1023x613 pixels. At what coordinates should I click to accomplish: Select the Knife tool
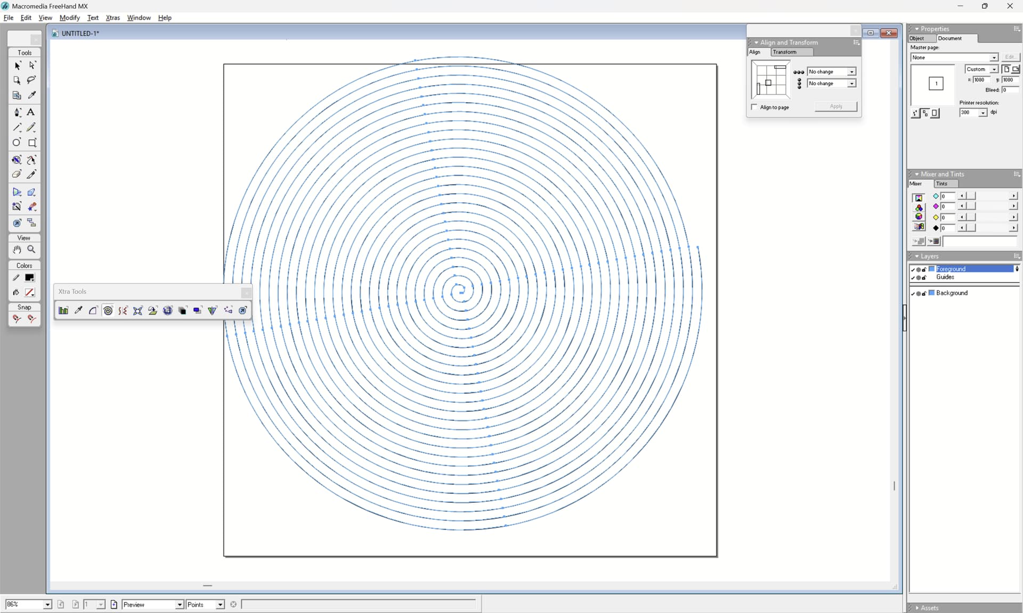[32, 175]
